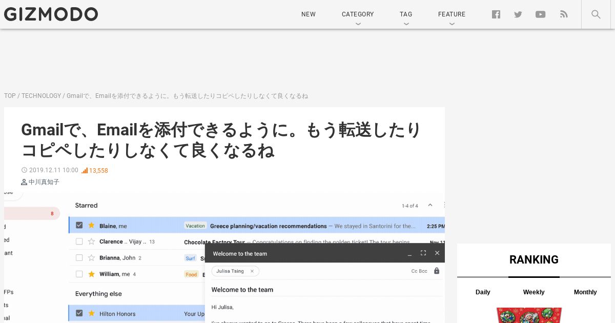Unstar the William, me email
Image resolution: width=615 pixels, height=323 pixels.
pos(91,274)
